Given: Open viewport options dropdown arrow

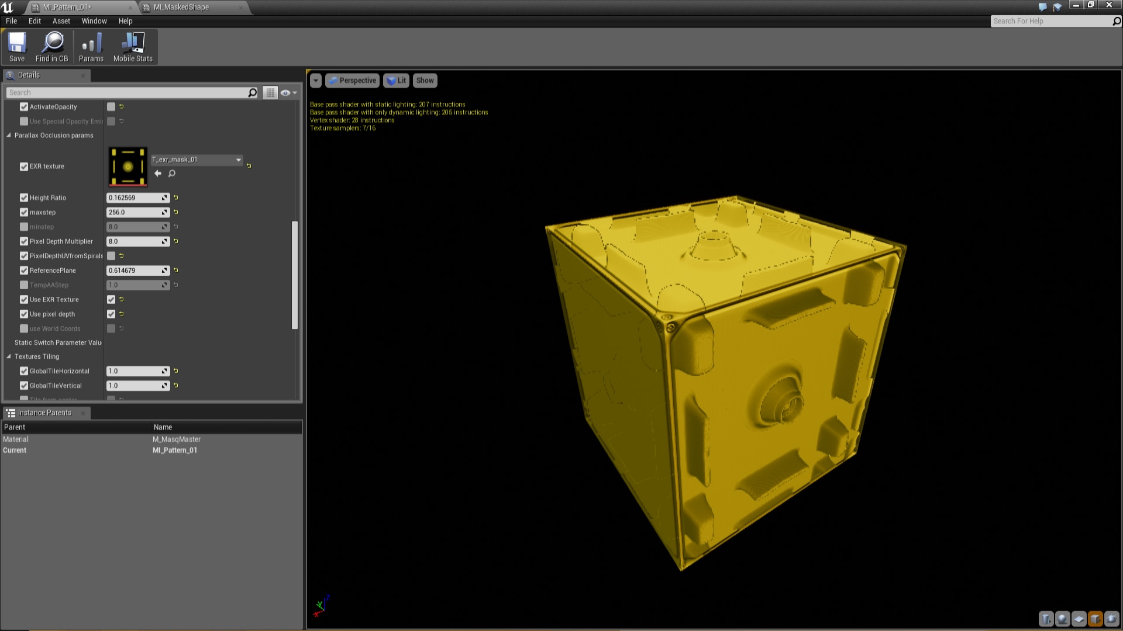Looking at the screenshot, I should point(316,81).
